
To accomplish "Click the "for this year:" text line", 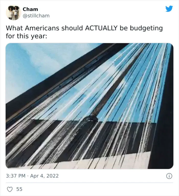I will (x=26, y=36).
